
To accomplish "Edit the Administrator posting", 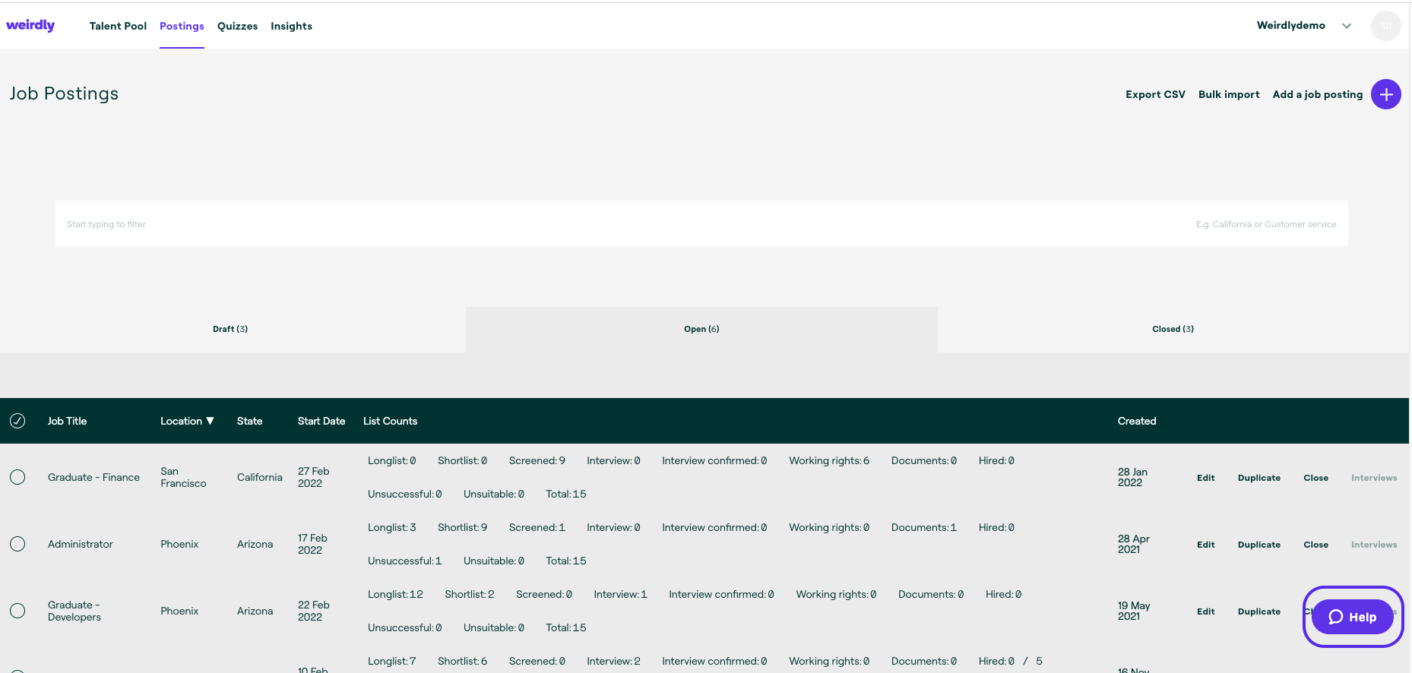I will pyautogui.click(x=1205, y=545).
